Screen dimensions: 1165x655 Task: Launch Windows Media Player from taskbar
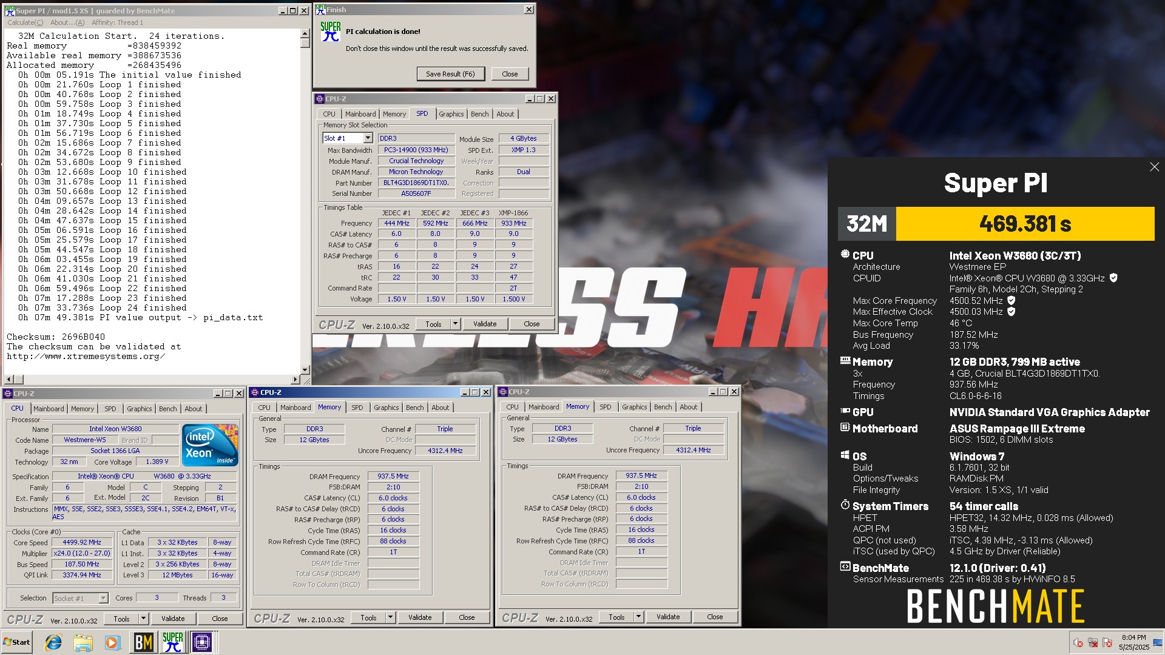pyautogui.click(x=112, y=642)
